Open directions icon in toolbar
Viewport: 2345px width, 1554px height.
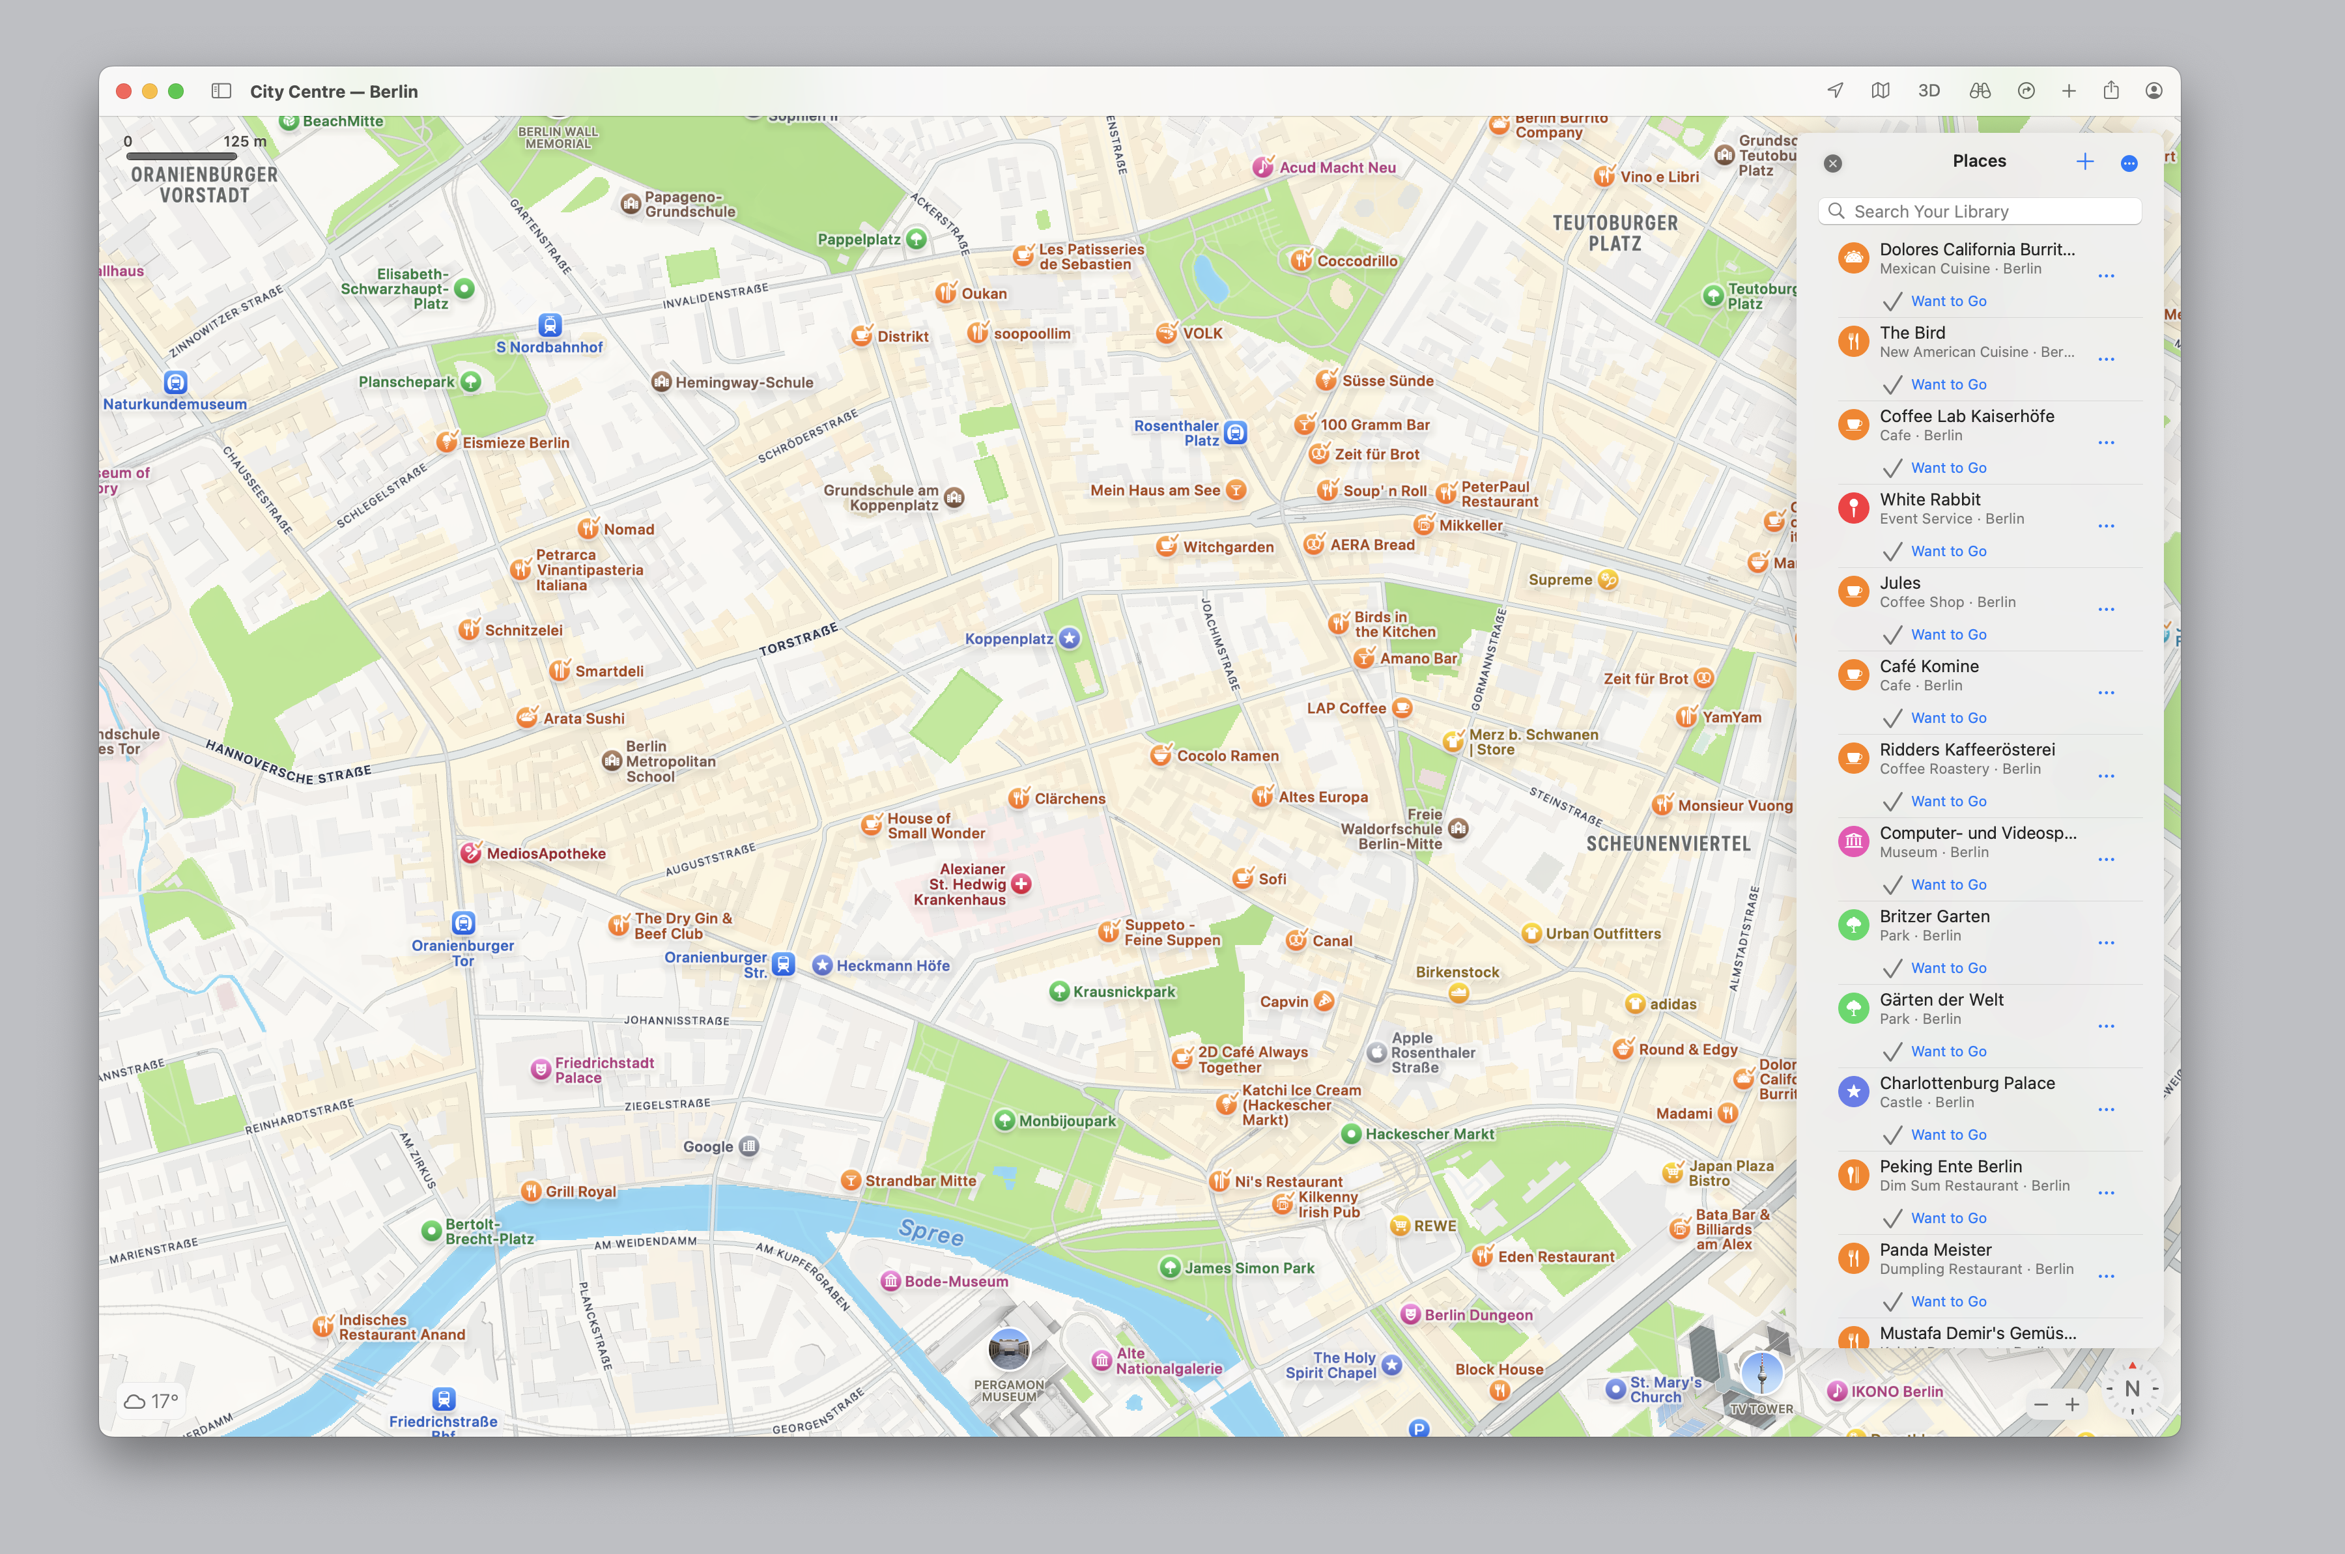click(2027, 91)
